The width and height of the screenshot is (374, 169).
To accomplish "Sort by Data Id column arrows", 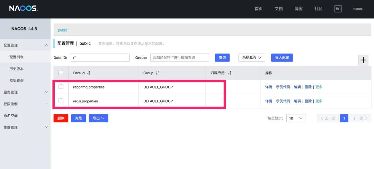I will click(x=89, y=73).
